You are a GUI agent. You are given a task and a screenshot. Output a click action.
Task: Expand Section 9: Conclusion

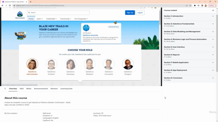coord(189,79)
